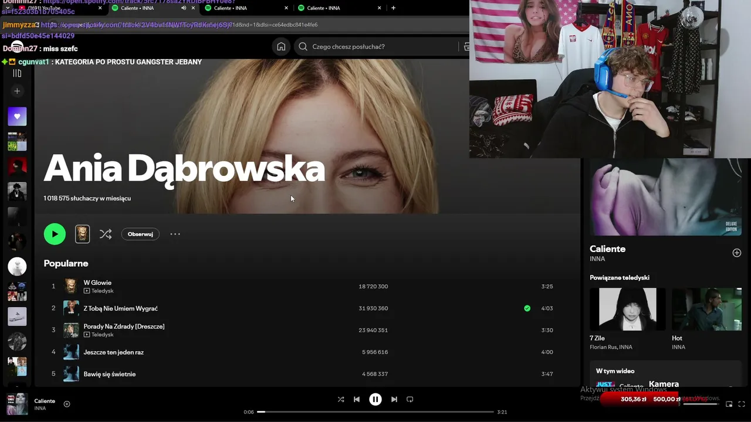Open red album cover in library sidebar

click(17, 166)
